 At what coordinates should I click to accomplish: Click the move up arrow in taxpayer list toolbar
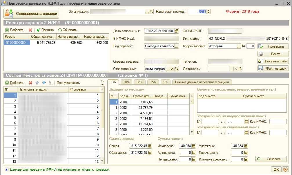click(x=37, y=83)
